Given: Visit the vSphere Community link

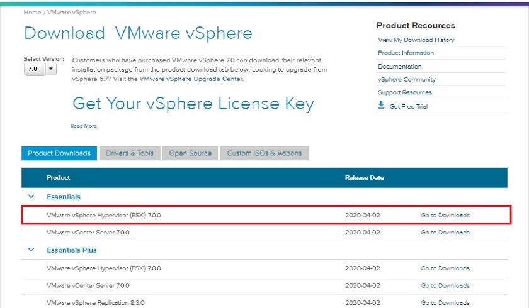Looking at the screenshot, I should click(x=407, y=79).
